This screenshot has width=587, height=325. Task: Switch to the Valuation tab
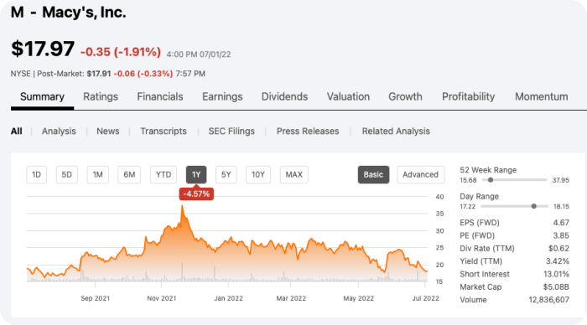348,97
